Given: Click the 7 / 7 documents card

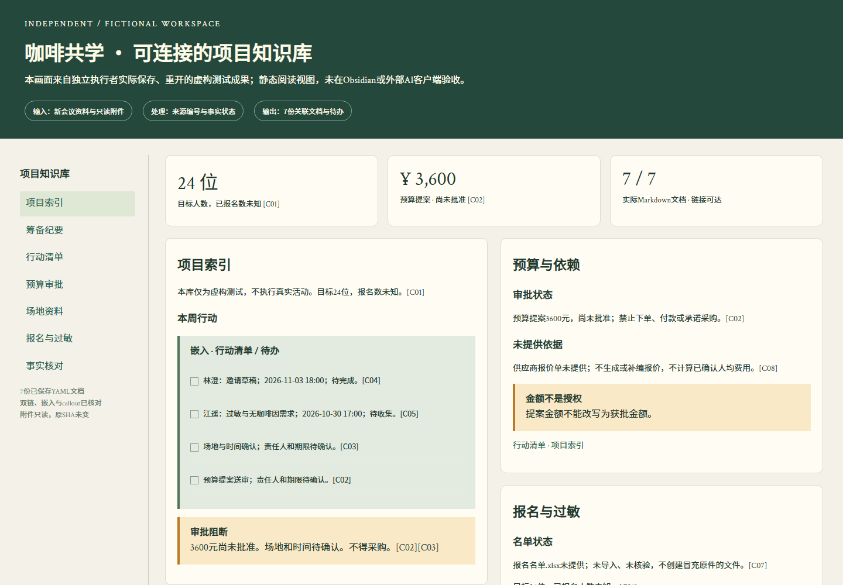Looking at the screenshot, I should tap(717, 191).
